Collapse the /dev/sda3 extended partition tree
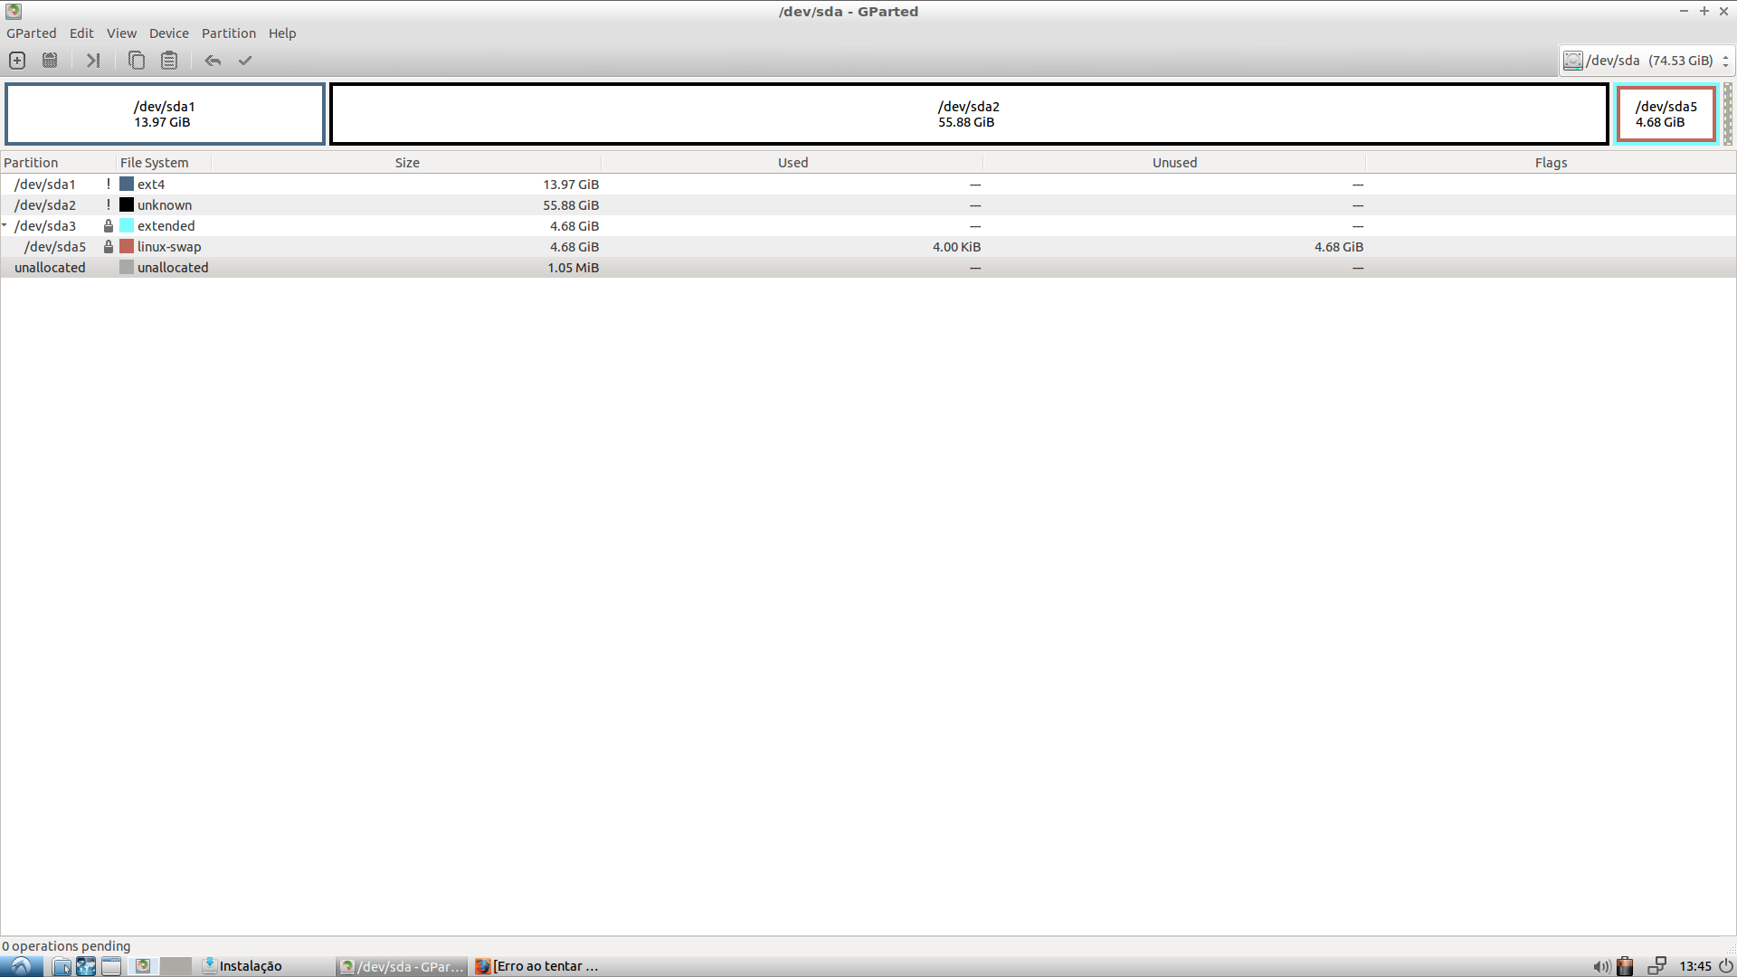This screenshot has width=1737, height=977. coord(5,225)
